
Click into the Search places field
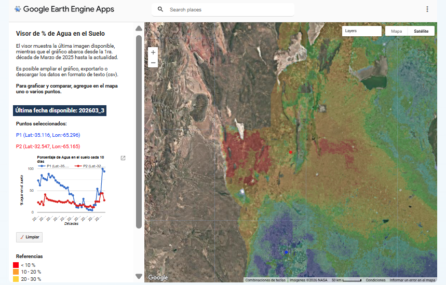tap(223, 10)
